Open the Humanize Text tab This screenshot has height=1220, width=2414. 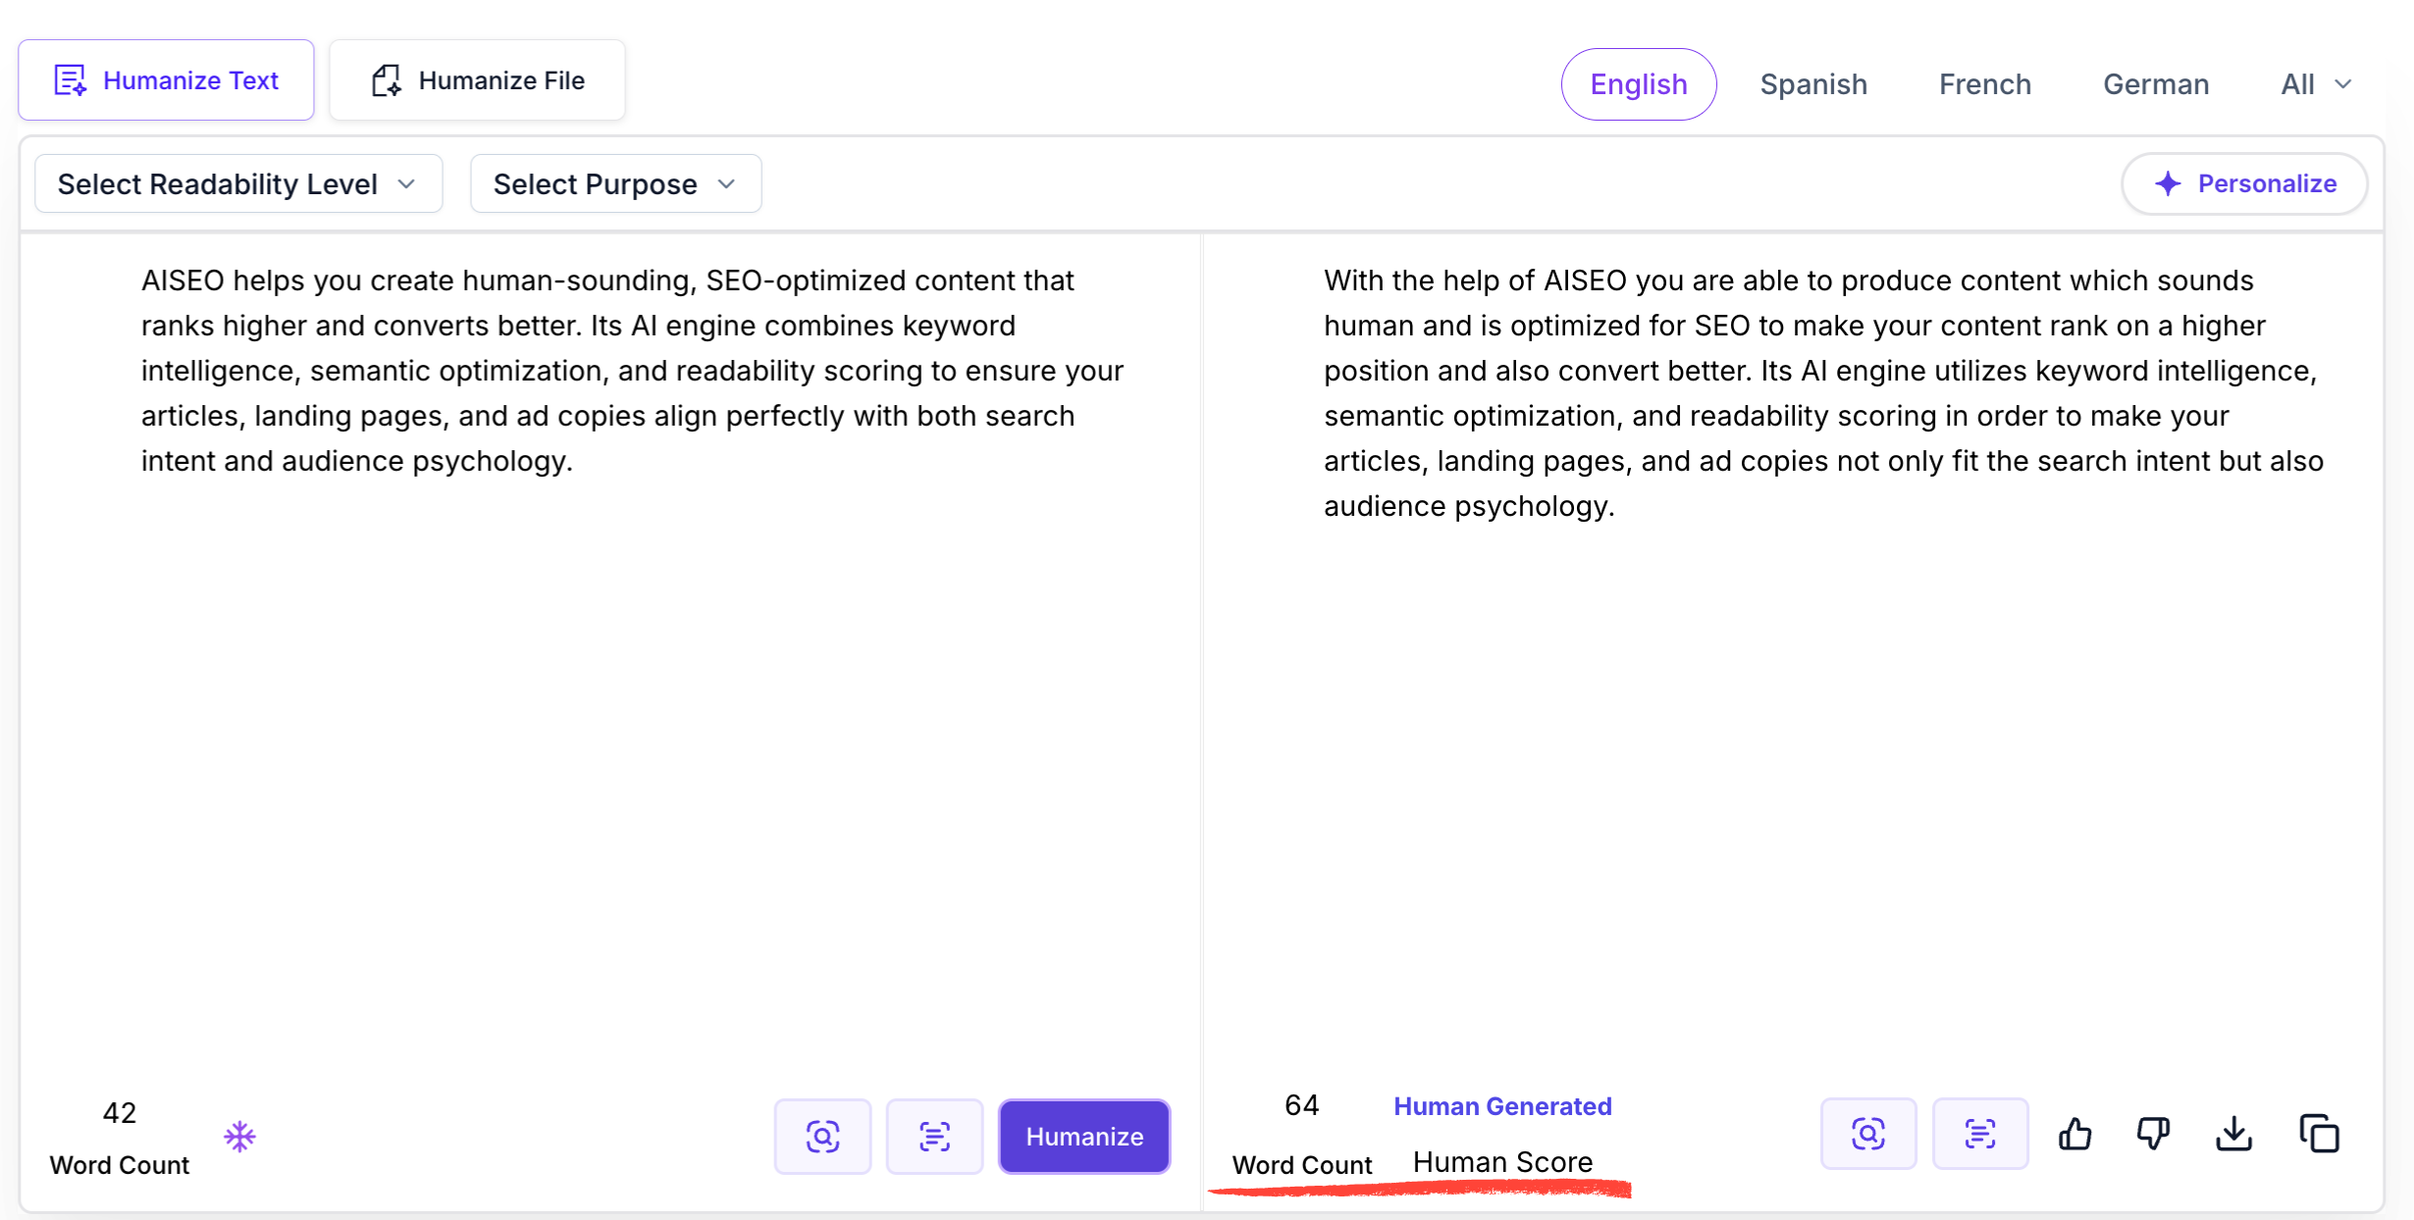pyautogui.click(x=166, y=80)
